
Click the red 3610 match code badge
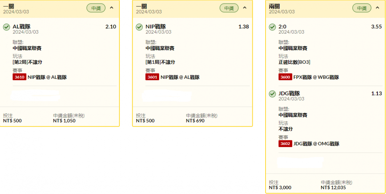click(x=19, y=77)
